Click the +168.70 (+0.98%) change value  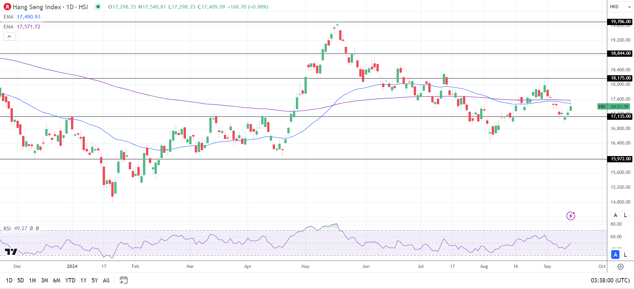click(248, 7)
